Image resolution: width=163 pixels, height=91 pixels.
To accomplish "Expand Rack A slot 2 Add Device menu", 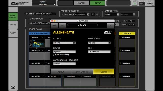I will pos(43,50).
